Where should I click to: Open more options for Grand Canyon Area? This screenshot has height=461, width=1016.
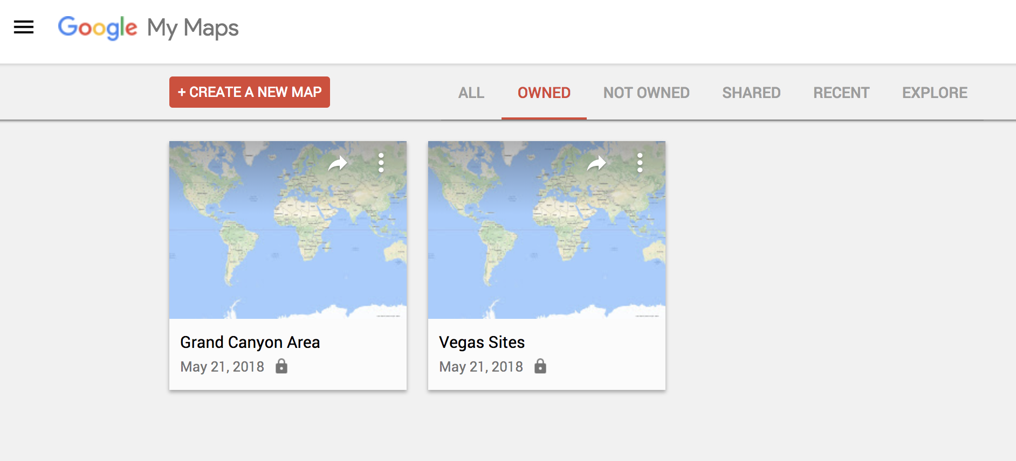tap(381, 163)
